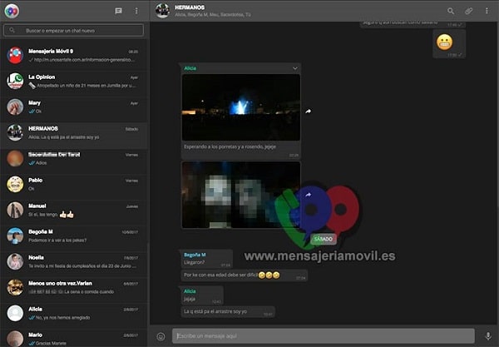Select the chat with Mary

pos(75,107)
